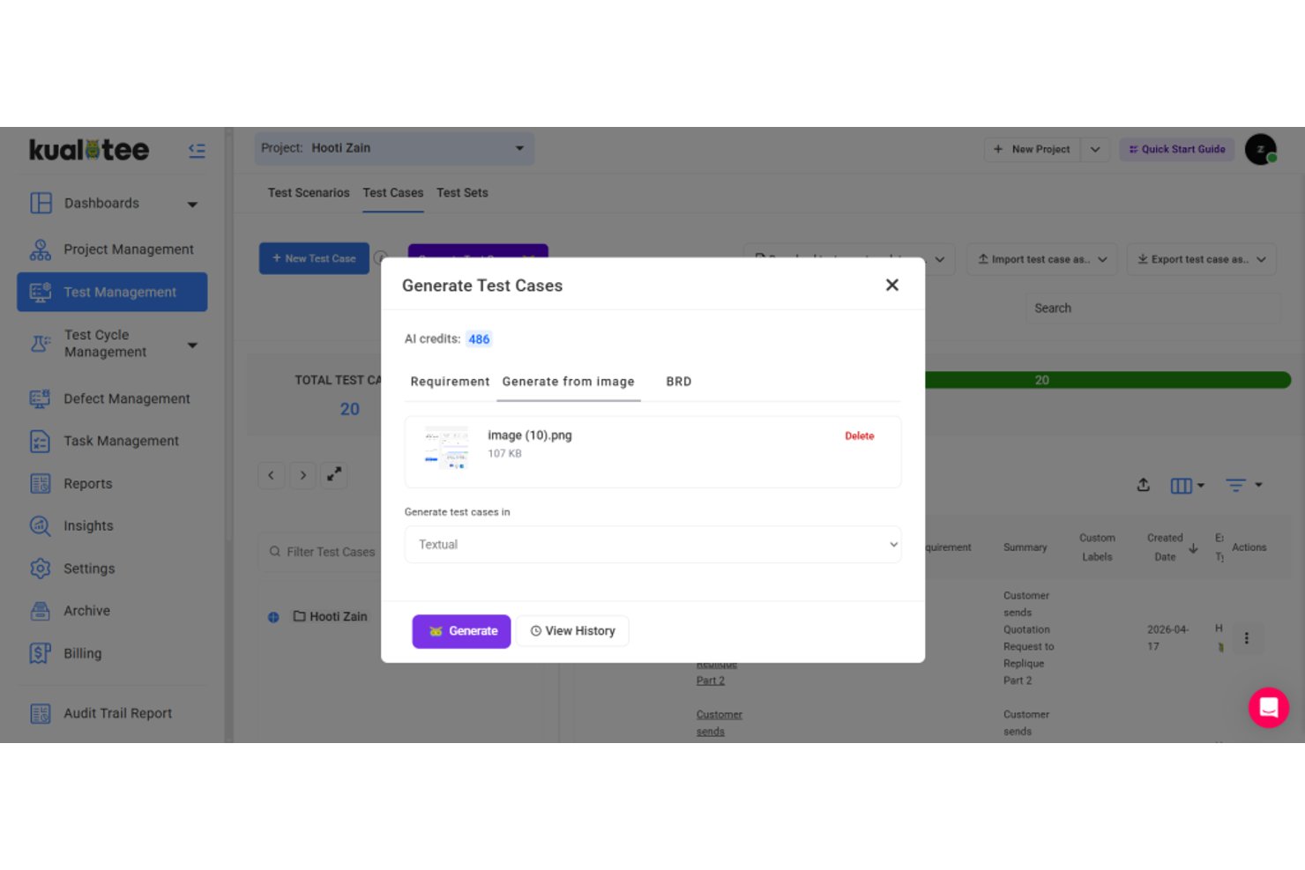Screen dimensions: 1305x870
Task: Select Test Management in sidebar
Action: click(112, 292)
